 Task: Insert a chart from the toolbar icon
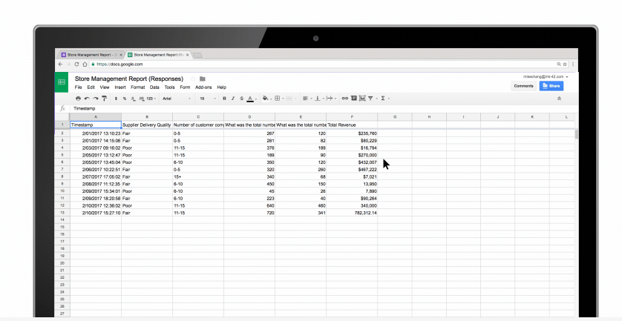click(x=362, y=99)
